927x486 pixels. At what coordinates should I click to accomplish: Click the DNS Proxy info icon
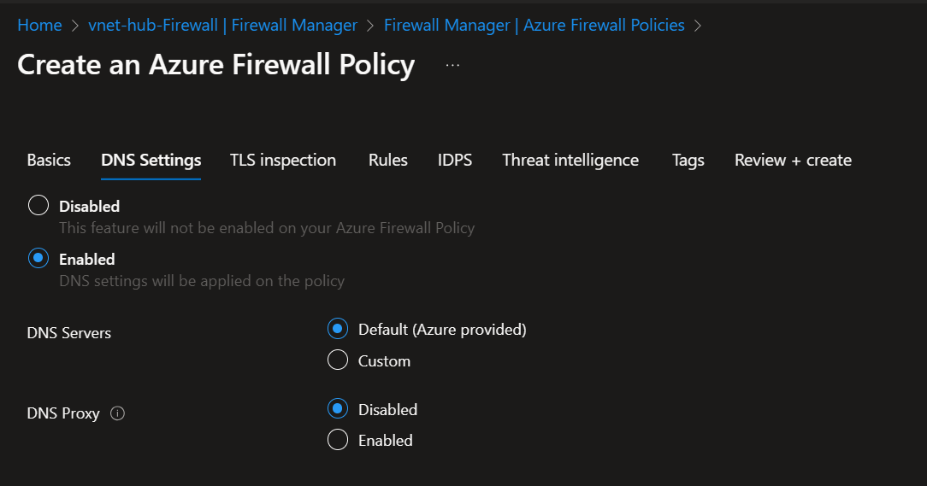click(118, 413)
